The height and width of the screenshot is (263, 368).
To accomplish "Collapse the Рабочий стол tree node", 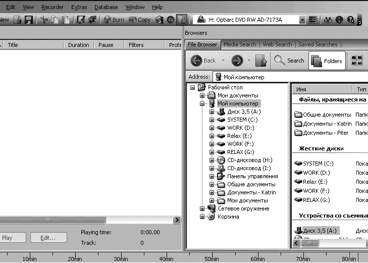I will point(193,87).
